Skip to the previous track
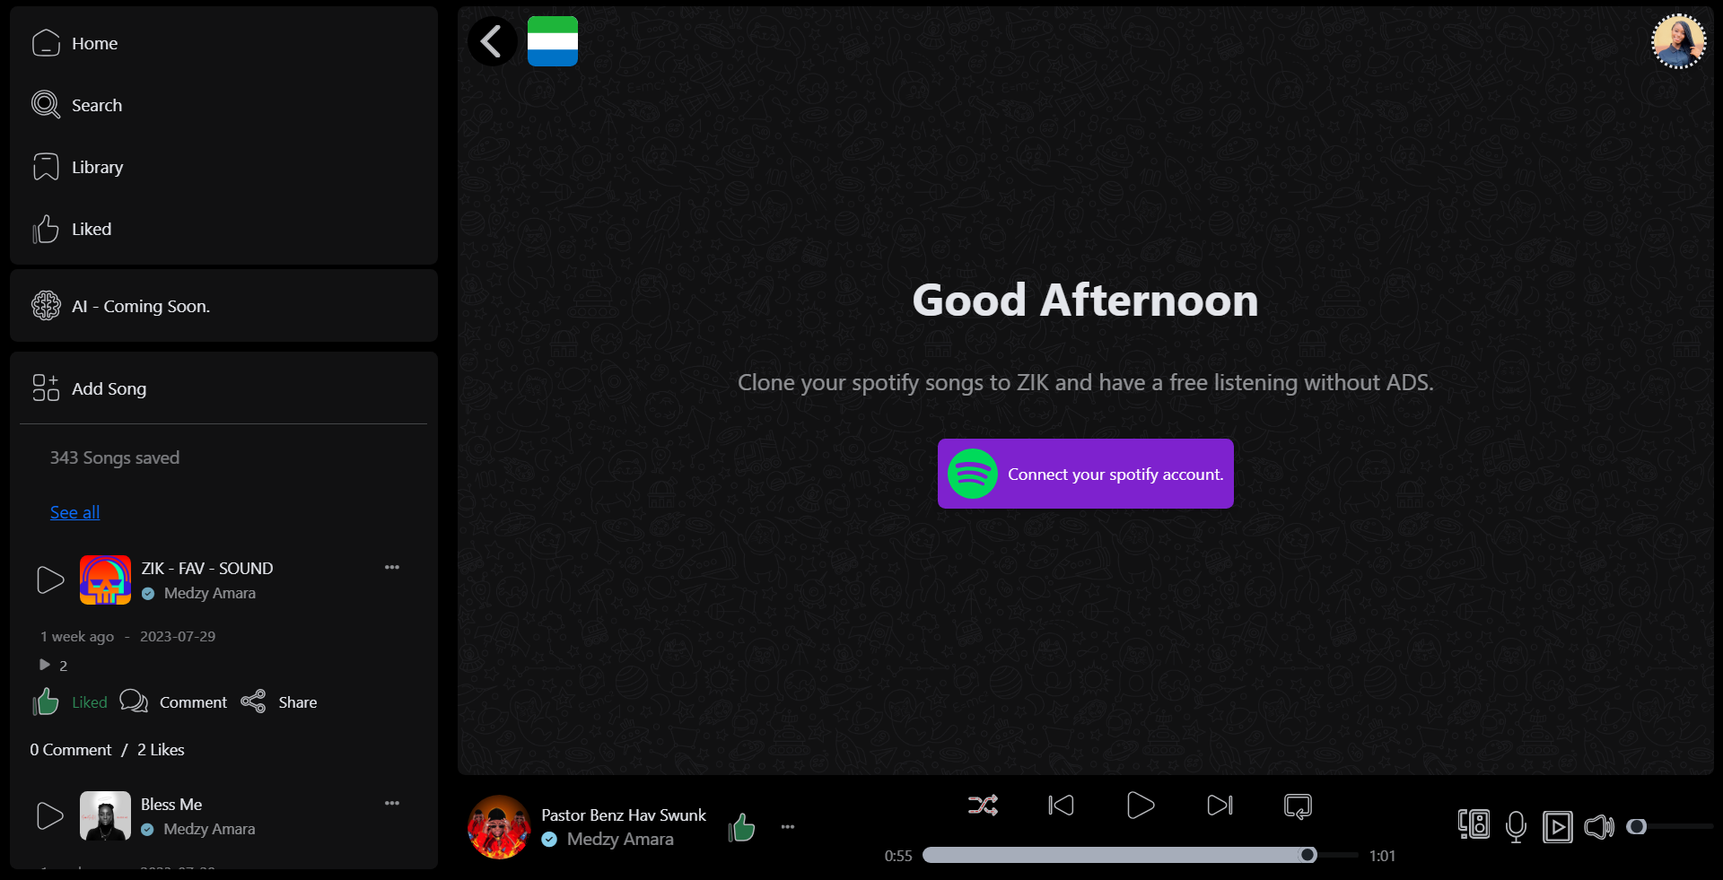Image resolution: width=1723 pixels, height=880 pixels. [x=1061, y=806]
